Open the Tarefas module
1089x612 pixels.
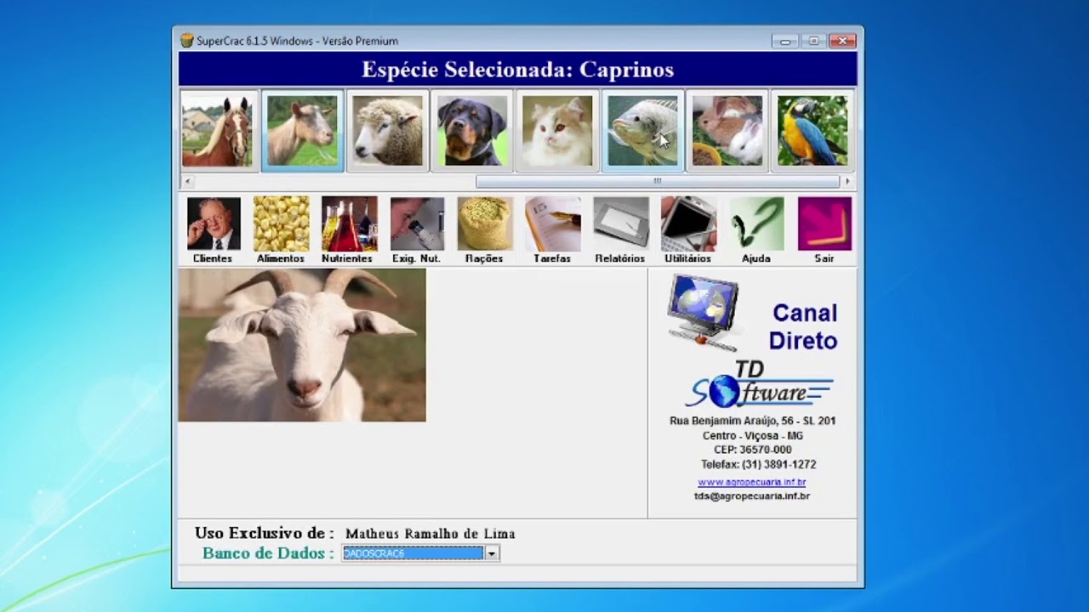(x=552, y=230)
